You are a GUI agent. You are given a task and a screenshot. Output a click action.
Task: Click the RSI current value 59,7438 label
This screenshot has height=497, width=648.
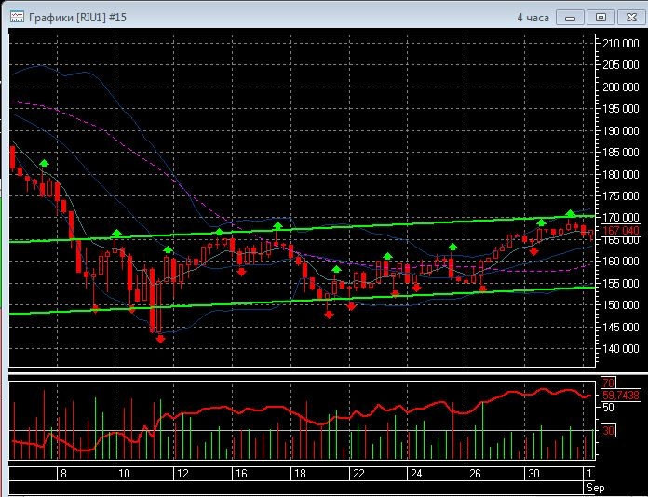[x=621, y=396]
